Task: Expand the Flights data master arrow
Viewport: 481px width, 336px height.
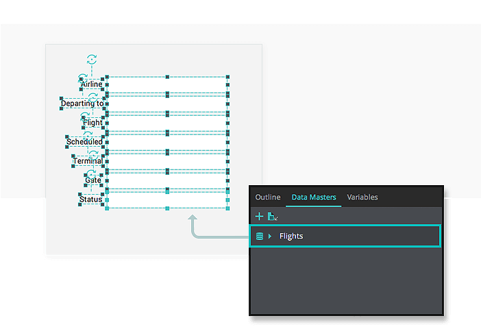Action: (270, 236)
